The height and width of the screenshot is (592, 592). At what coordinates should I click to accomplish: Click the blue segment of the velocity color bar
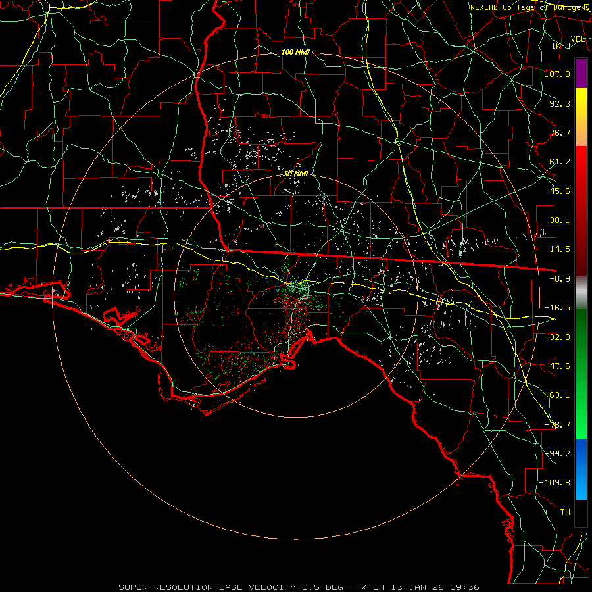coord(581,468)
